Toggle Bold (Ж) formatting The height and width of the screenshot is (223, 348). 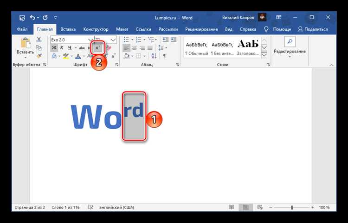54,48
